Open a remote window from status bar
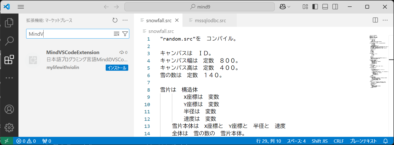 pos(7,141)
